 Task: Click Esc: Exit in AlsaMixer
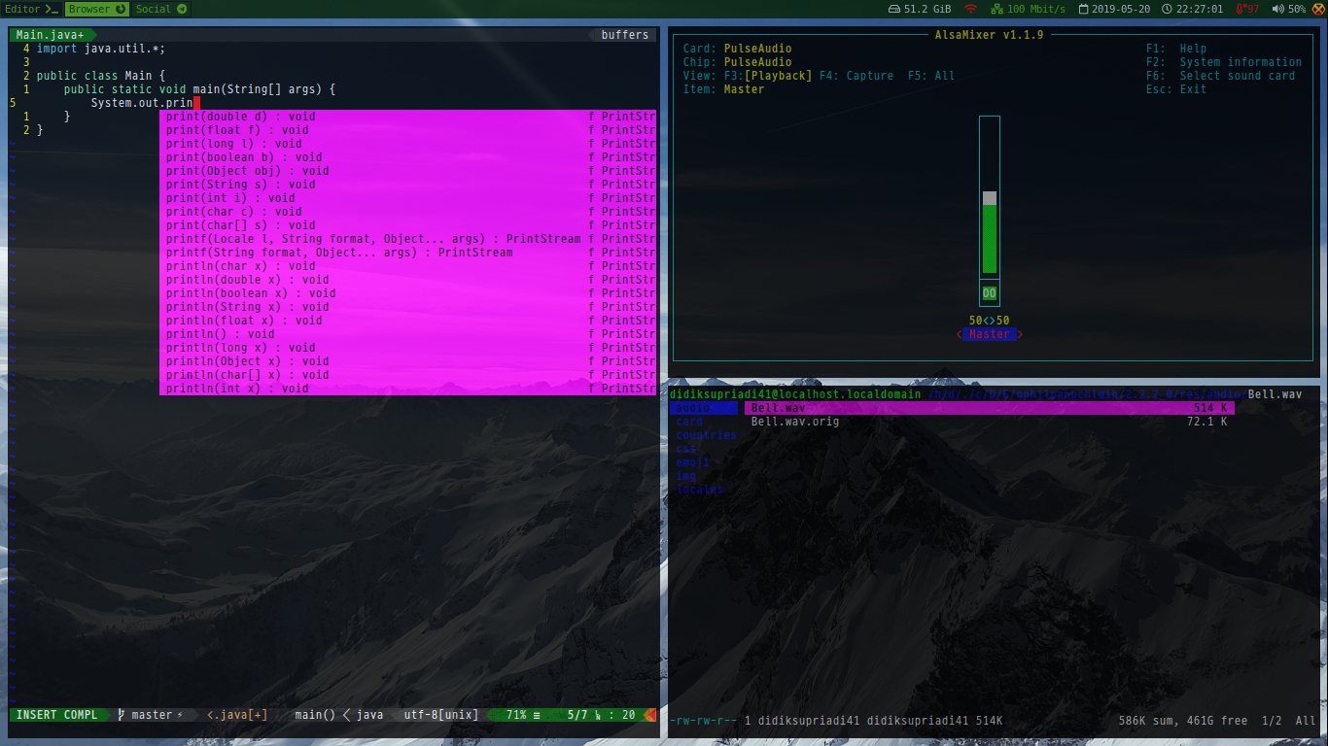point(1176,89)
